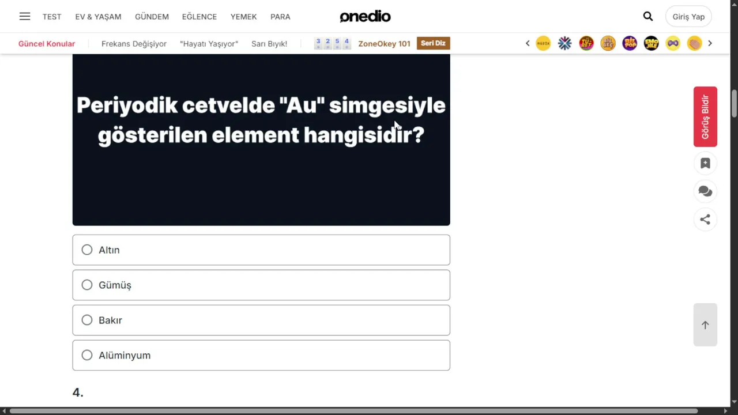This screenshot has height=415, width=738.
Task: Show previous game icons with left chevron
Action: [527, 43]
